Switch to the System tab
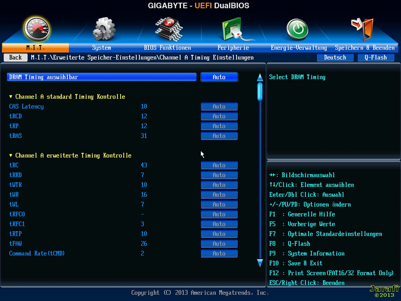The height and width of the screenshot is (301, 401). pyautogui.click(x=102, y=48)
